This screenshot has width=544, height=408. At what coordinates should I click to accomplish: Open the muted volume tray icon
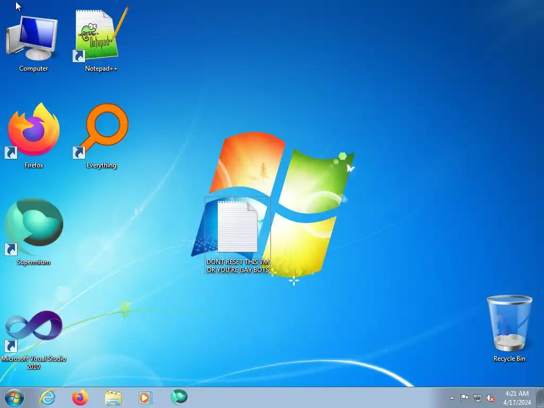490,398
